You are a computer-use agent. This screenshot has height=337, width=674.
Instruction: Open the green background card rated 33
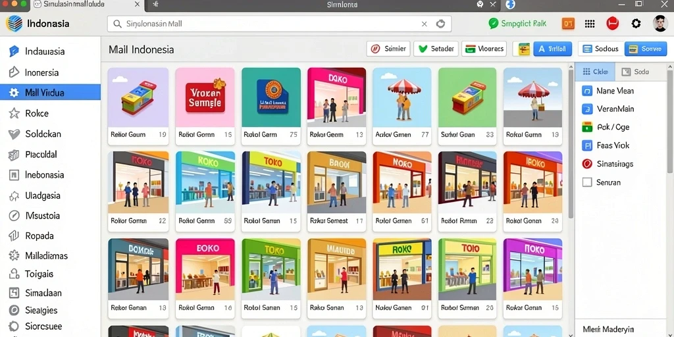point(467,106)
